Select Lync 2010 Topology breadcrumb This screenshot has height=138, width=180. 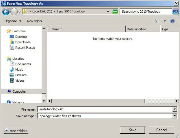click(71, 11)
